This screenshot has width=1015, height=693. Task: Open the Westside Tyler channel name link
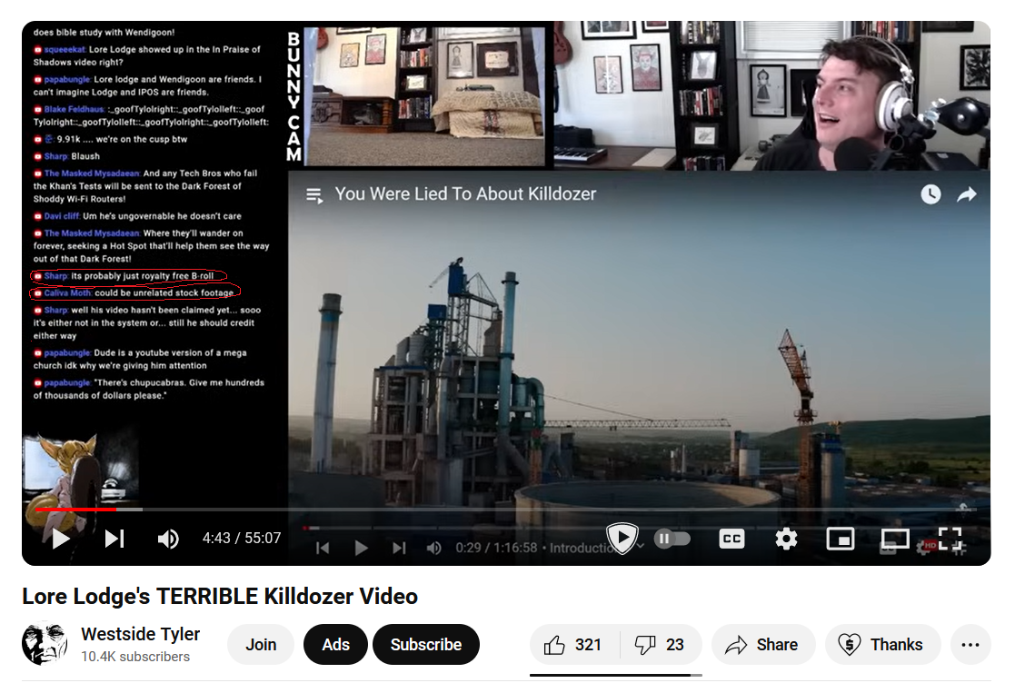(x=141, y=634)
